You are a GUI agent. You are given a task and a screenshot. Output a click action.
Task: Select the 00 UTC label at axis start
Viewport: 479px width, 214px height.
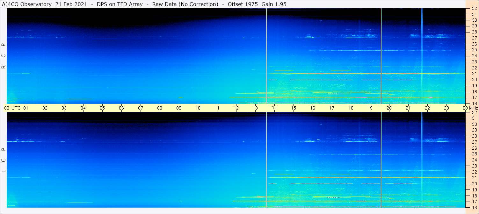(x=13, y=108)
